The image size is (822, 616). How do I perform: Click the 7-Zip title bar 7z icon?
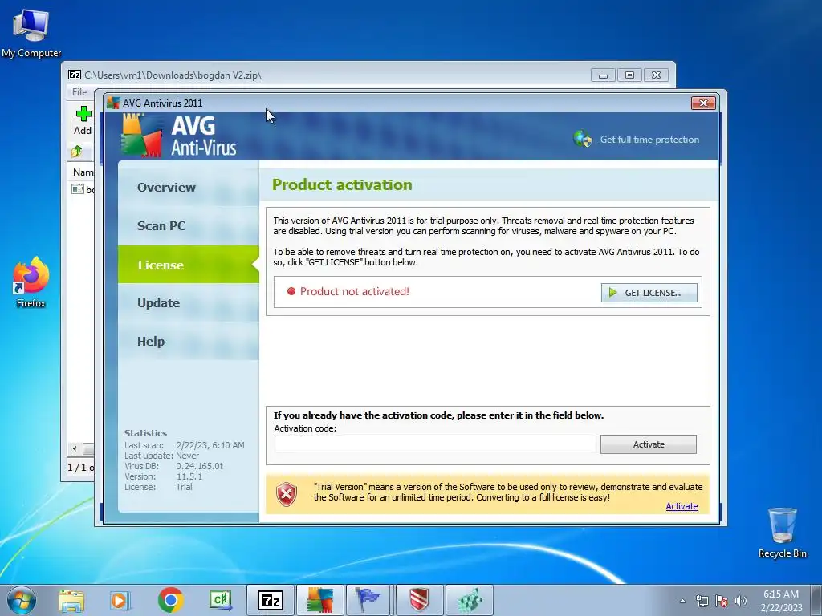click(75, 75)
